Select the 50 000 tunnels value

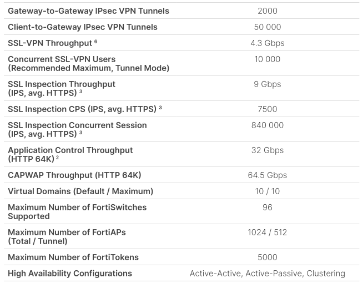pyautogui.click(x=268, y=27)
